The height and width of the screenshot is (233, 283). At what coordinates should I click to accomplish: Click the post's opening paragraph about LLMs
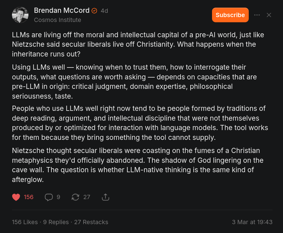click(138, 44)
